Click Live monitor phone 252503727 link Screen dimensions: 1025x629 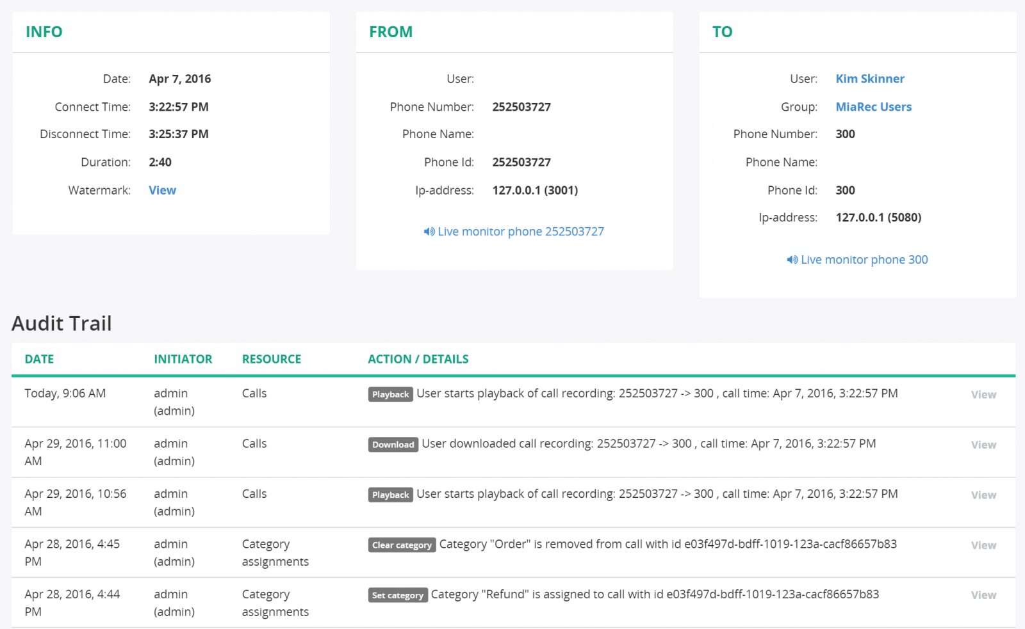pos(520,232)
